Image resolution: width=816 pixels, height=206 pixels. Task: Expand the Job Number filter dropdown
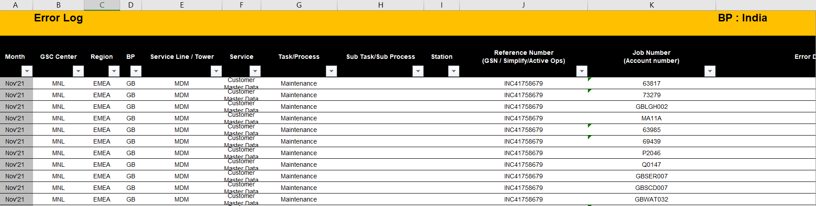click(x=710, y=71)
